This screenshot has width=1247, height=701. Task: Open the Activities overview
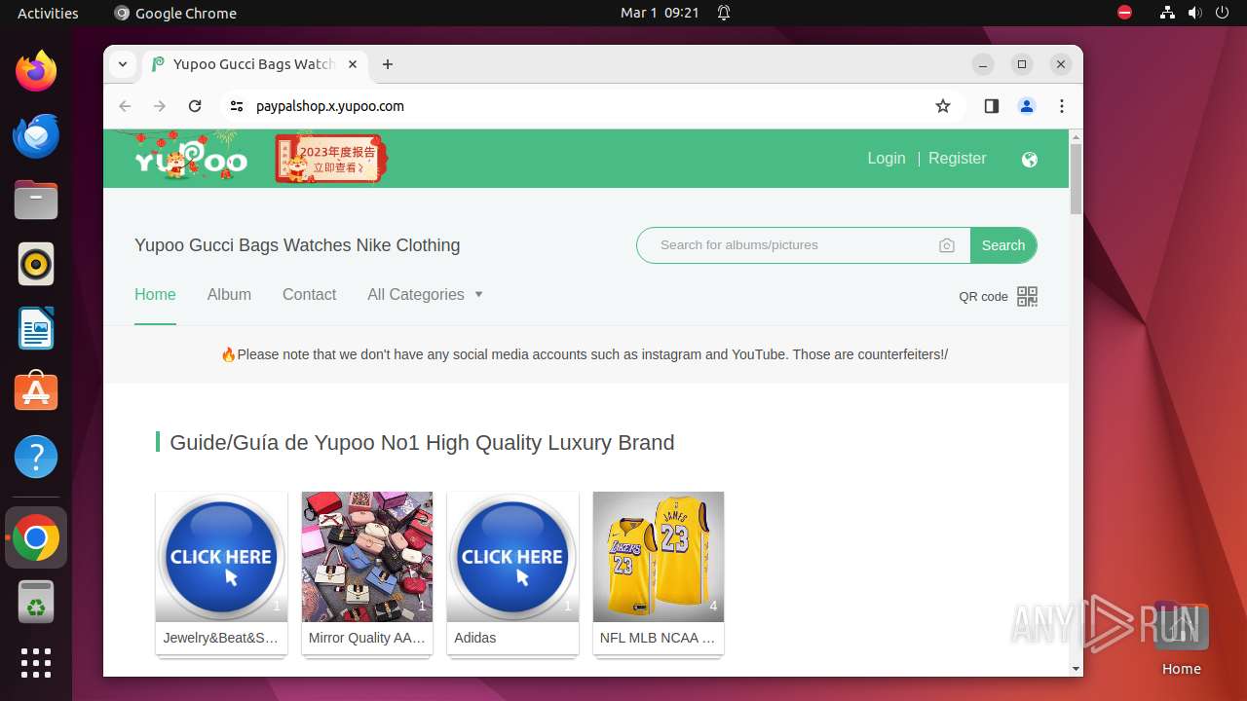click(x=48, y=13)
